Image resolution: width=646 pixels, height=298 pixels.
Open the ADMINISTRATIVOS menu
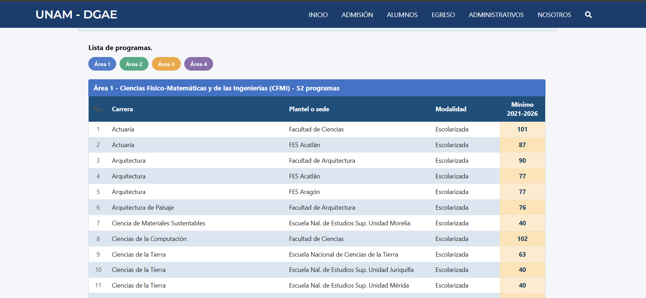(x=496, y=15)
